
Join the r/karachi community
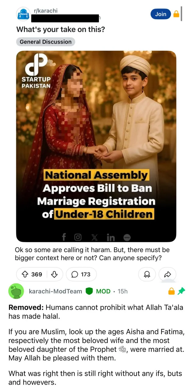(161, 14)
